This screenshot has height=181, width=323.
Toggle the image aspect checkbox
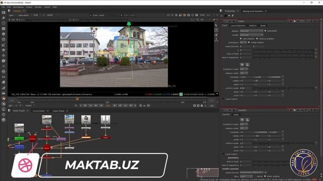tap(249, 42)
